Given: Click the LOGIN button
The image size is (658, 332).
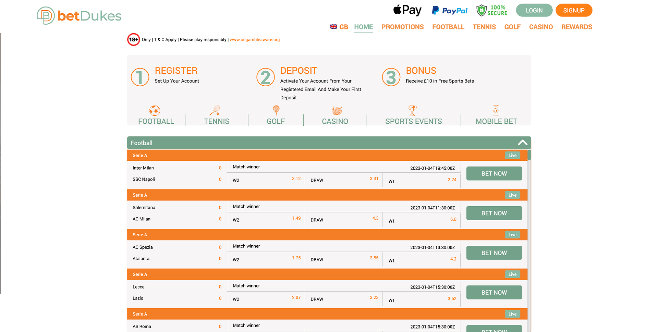Looking at the screenshot, I should tap(534, 10).
